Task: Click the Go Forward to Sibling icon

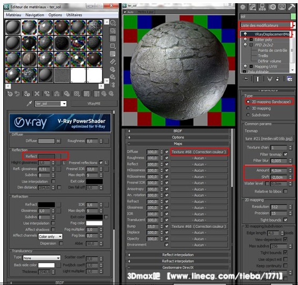Action: pos(111,93)
